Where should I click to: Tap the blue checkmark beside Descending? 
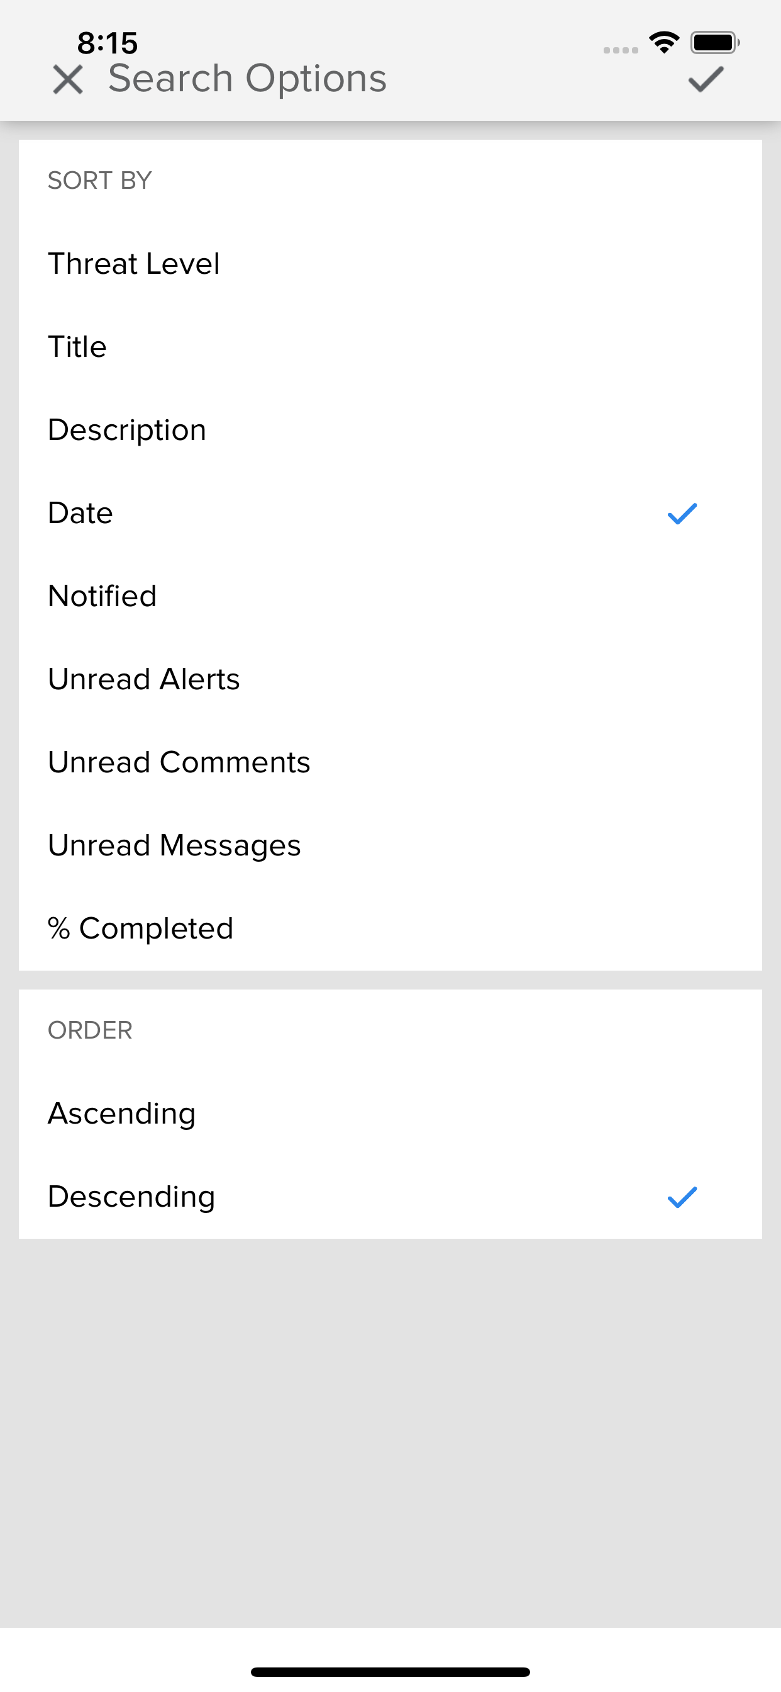682,1197
